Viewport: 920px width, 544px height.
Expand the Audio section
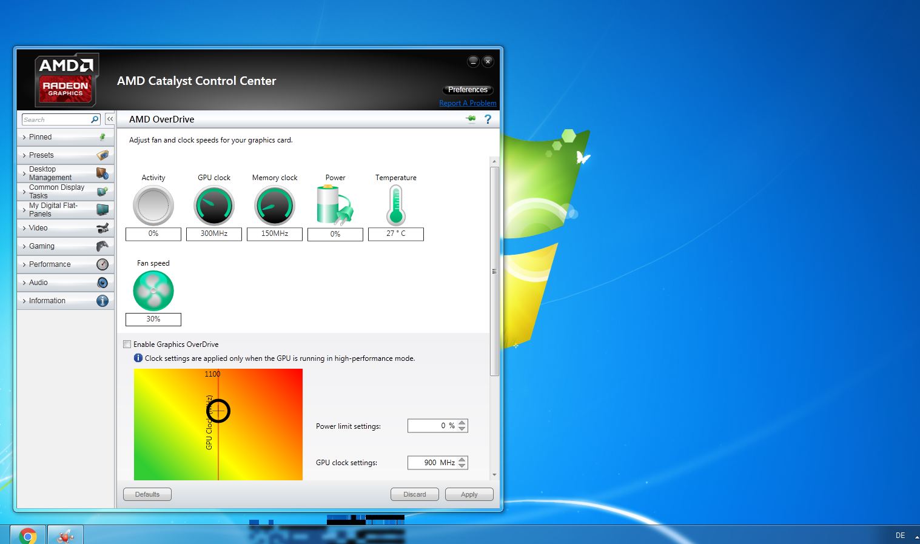pos(65,283)
